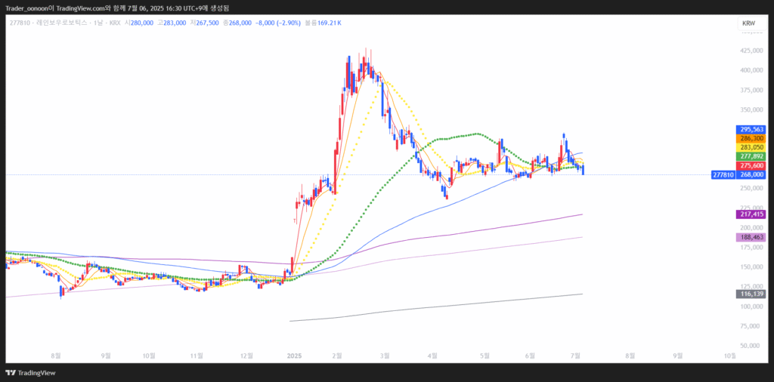Click the 277810 symbol tag on price axis
Screen dimensions: 774x382
click(x=723, y=174)
